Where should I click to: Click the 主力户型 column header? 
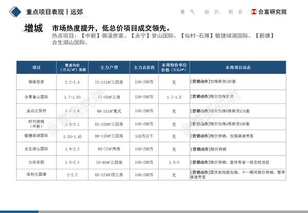109,68
